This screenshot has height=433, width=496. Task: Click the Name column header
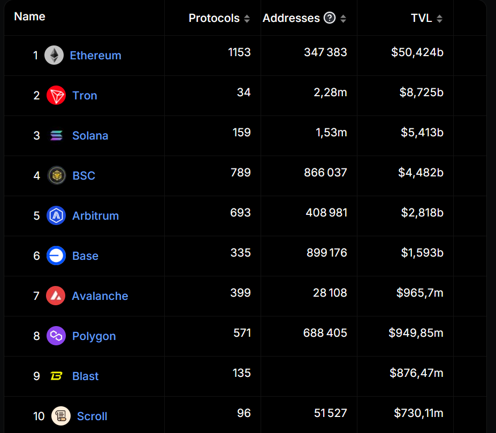pos(29,16)
